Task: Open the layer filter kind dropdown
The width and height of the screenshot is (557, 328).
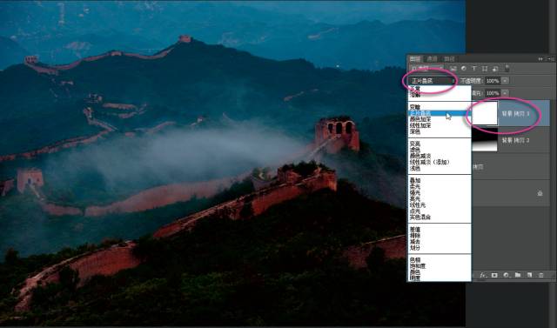Action: click(426, 69)
